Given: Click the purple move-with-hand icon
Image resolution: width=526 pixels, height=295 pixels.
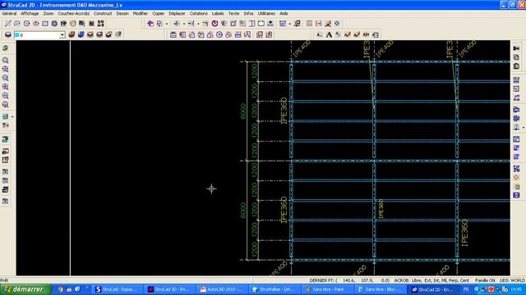Looking at the screenshot, I should click(x=150, y=24).
